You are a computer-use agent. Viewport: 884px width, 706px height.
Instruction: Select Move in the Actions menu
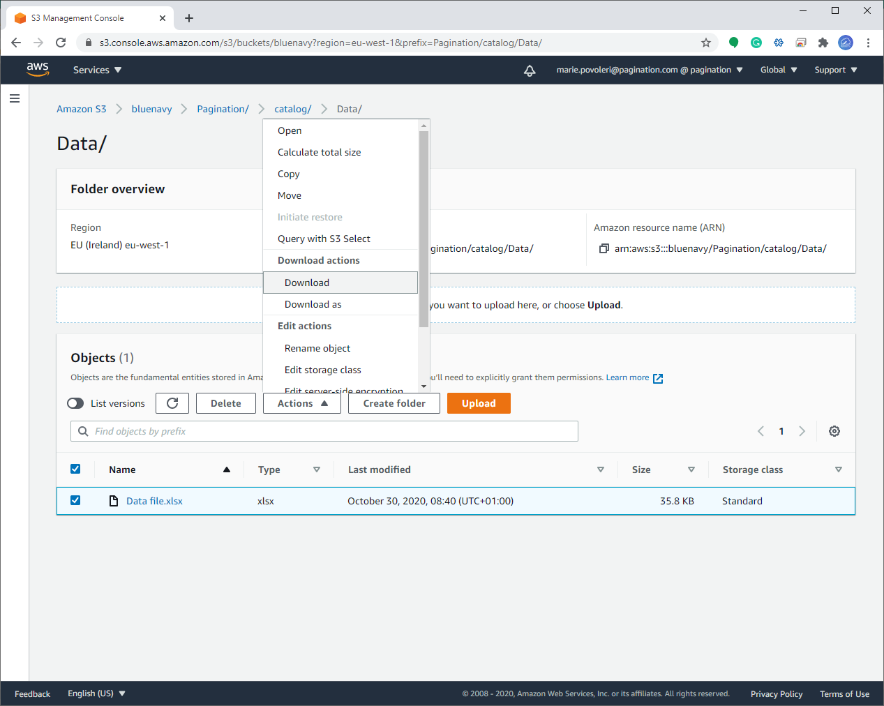[x=340, y=195]
